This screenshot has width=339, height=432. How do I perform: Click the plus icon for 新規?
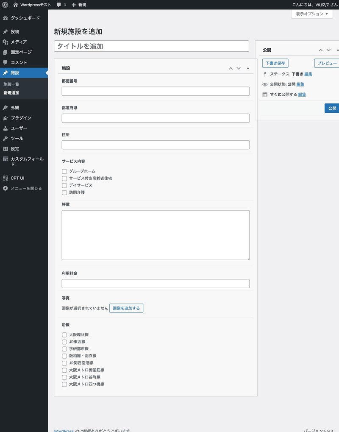[x=74, y=5]
